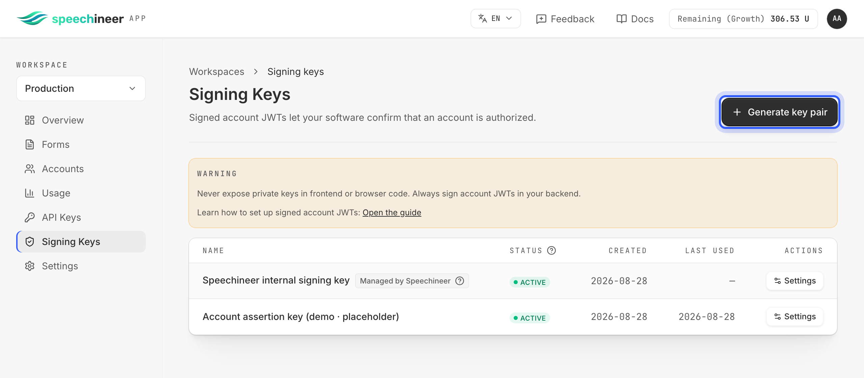
Task: Click the plus icon in Generate key pair
Action: [x=737, y=112]
